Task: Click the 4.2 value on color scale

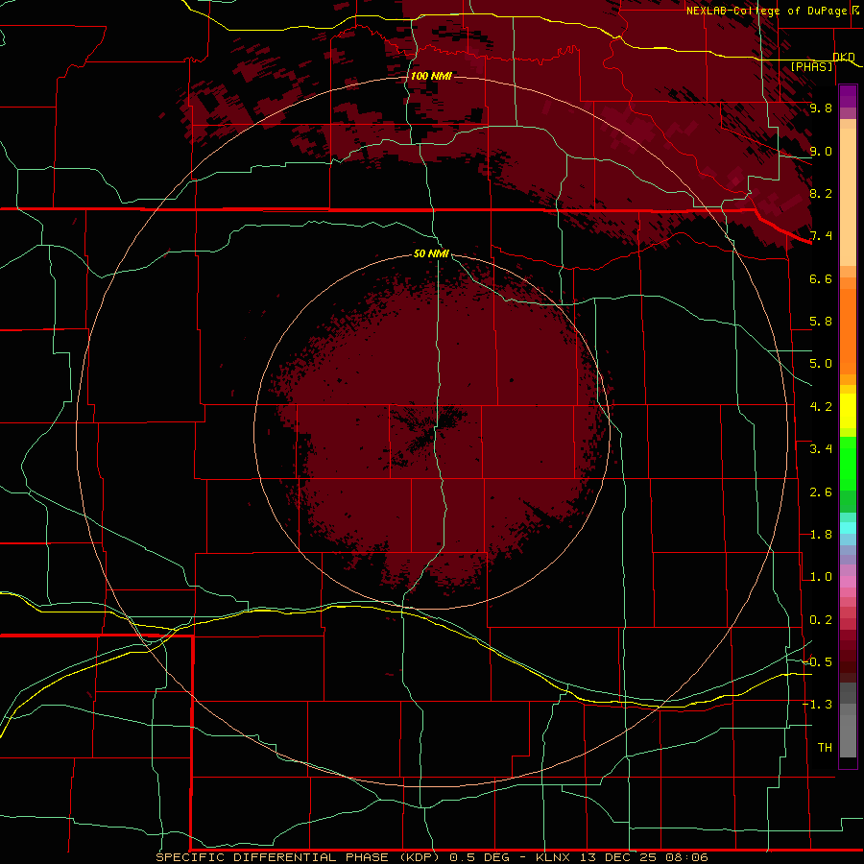Action: point(821,407)
